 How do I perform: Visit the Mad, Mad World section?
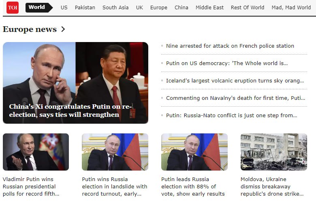click(x=291, y=8)
